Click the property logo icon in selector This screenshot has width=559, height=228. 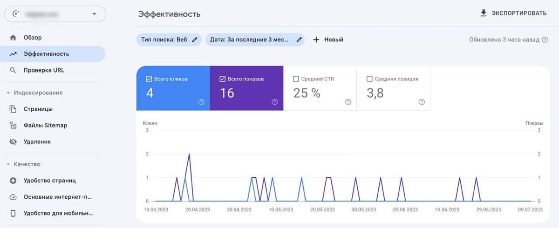point(15,14)
